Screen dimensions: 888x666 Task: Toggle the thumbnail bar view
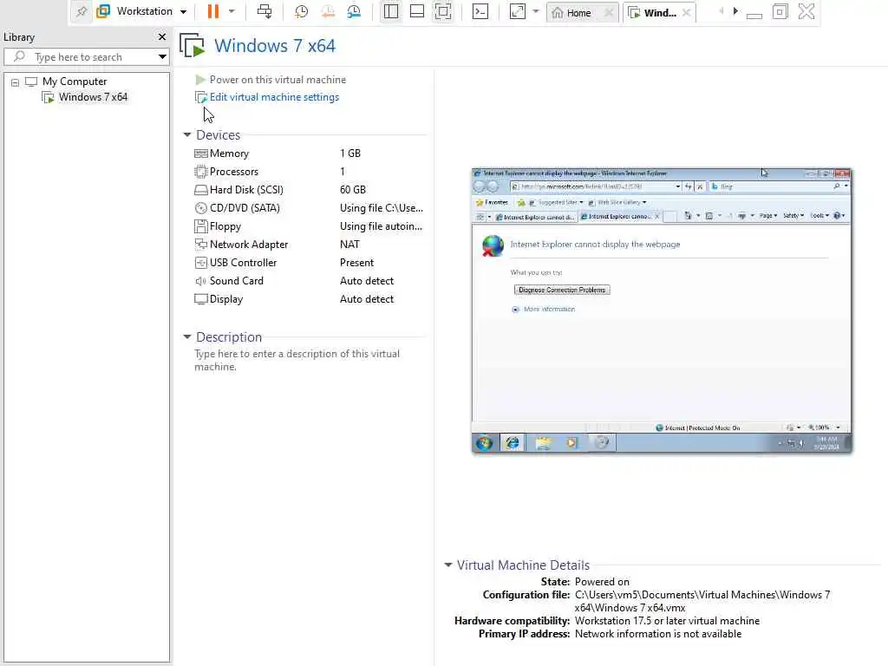(417, 11)
